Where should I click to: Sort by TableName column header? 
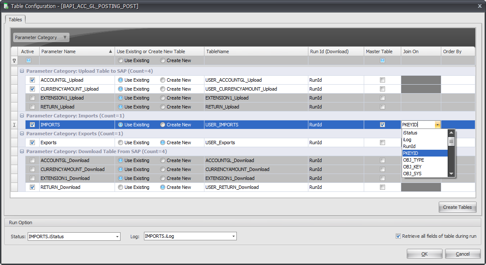(256, 51)
